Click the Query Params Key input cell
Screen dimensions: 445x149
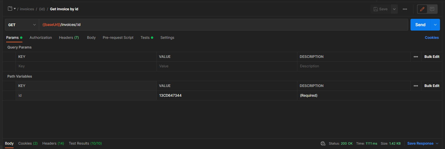coord(86,66)
